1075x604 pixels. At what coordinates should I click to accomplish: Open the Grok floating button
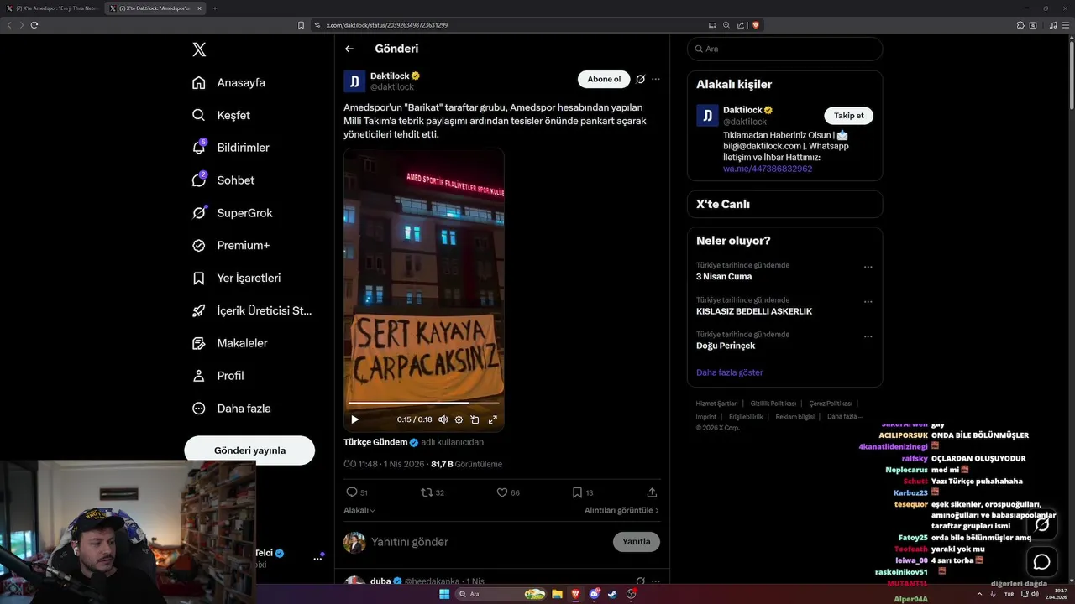pyautogui.click(x=1042, y=525)
